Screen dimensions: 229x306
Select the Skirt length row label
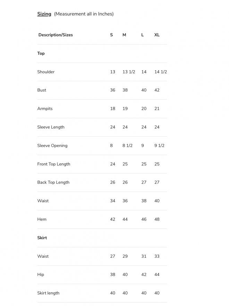click(48, 293)
